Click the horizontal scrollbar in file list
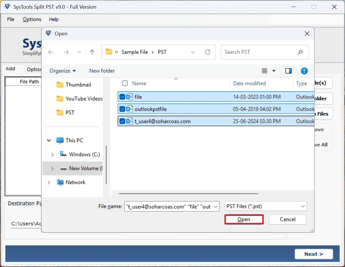Image resolution: width=345 pixels, height=267 pixels. (x=189, y=194)
